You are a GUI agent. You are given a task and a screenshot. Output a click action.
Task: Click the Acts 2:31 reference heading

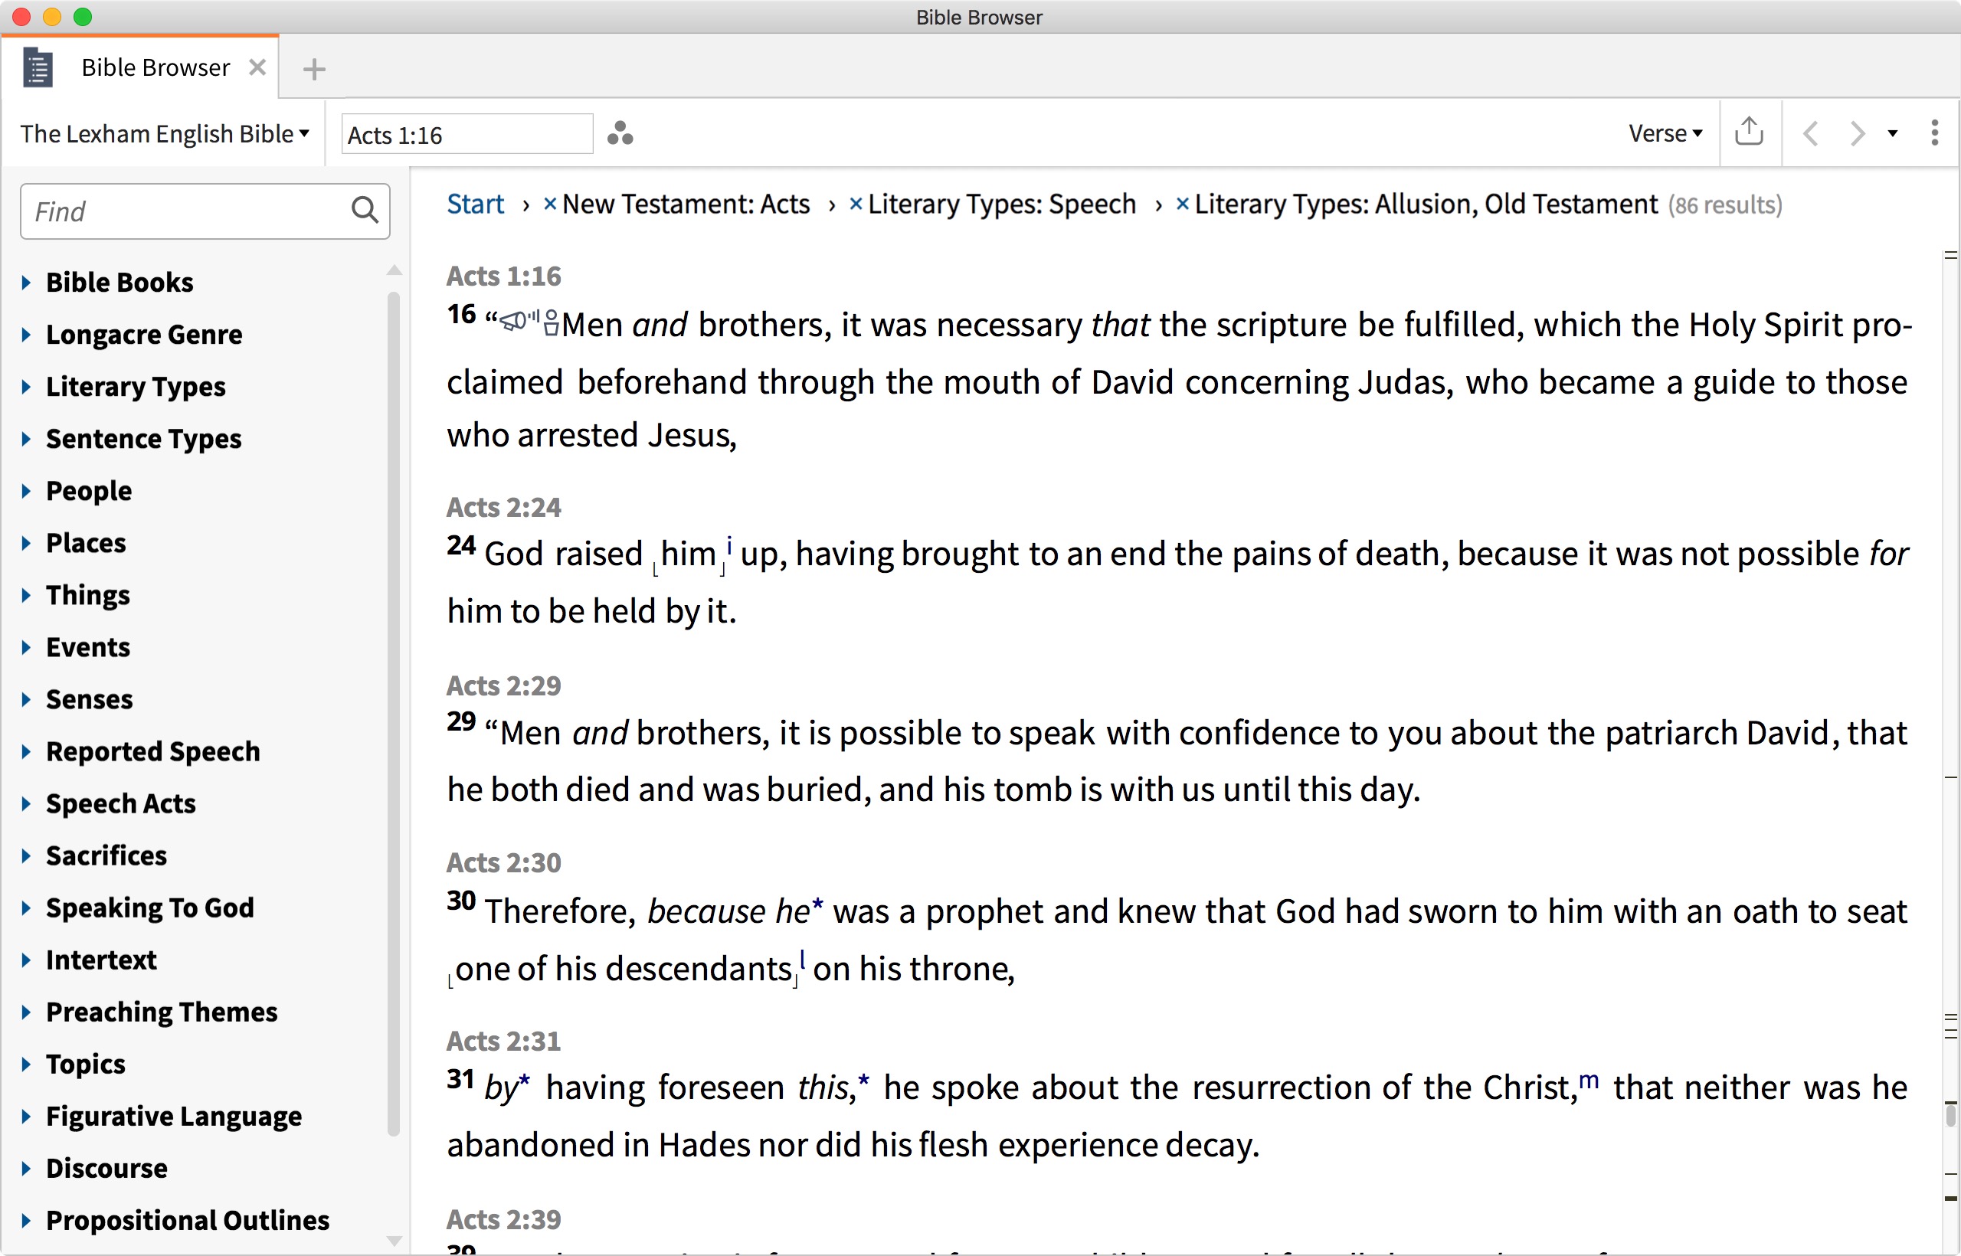pyautogui.click(x=503, y=1042)
